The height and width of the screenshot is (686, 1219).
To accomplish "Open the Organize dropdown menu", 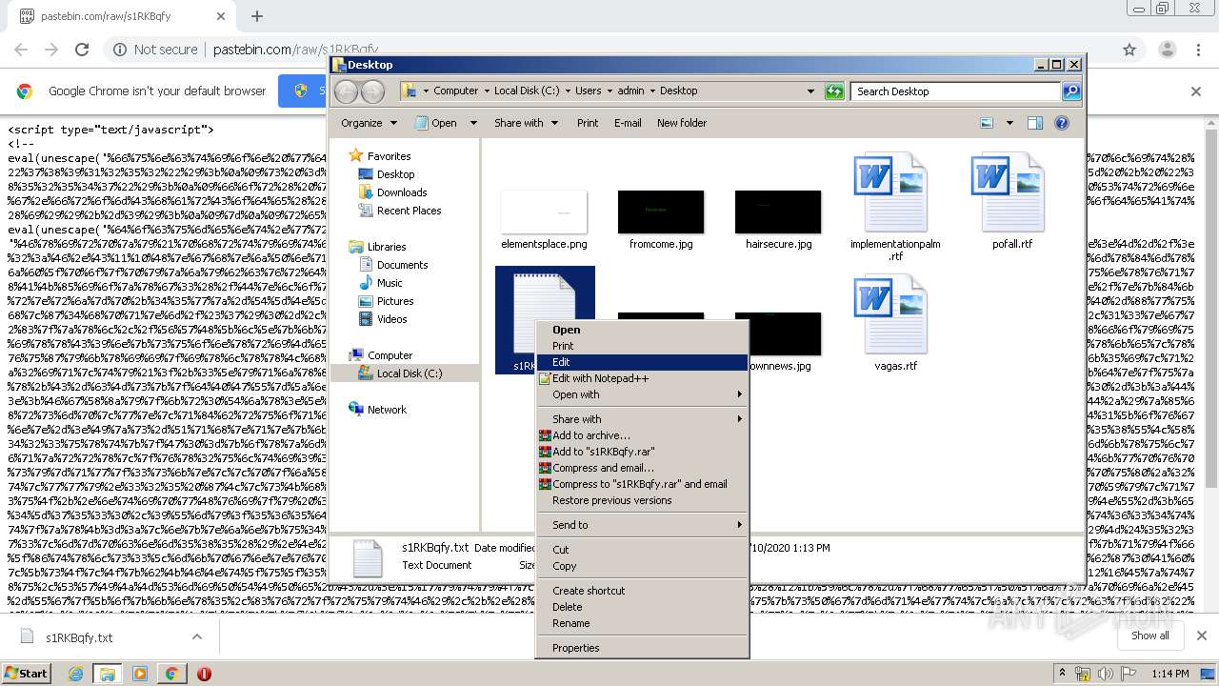I will (369, 123).
